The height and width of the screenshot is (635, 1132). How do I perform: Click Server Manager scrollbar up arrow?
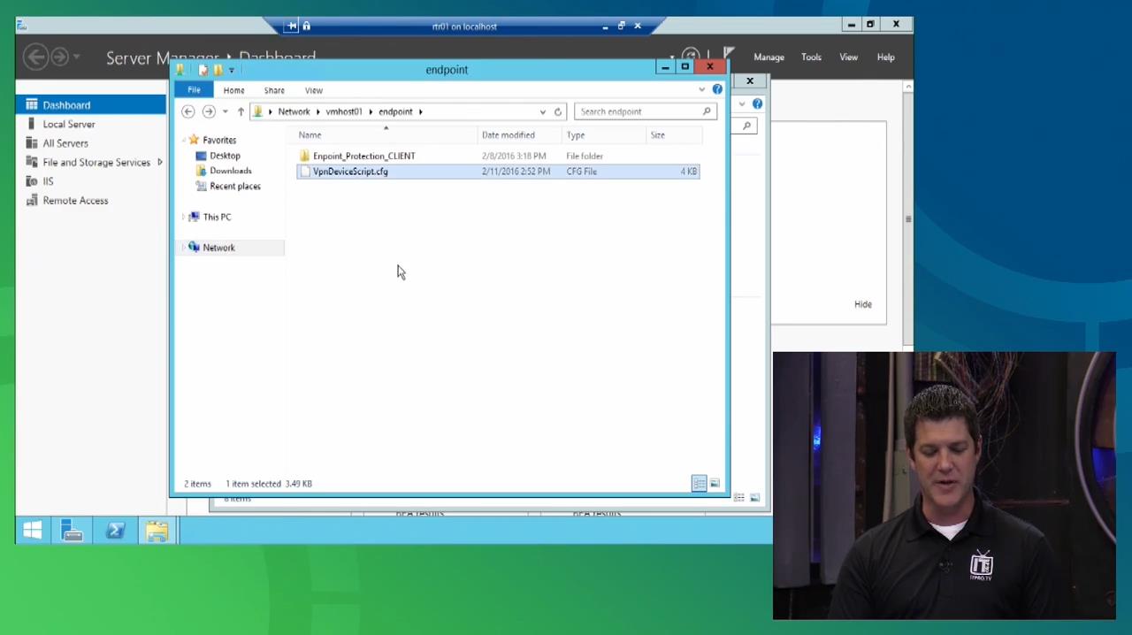click(908, 87)
